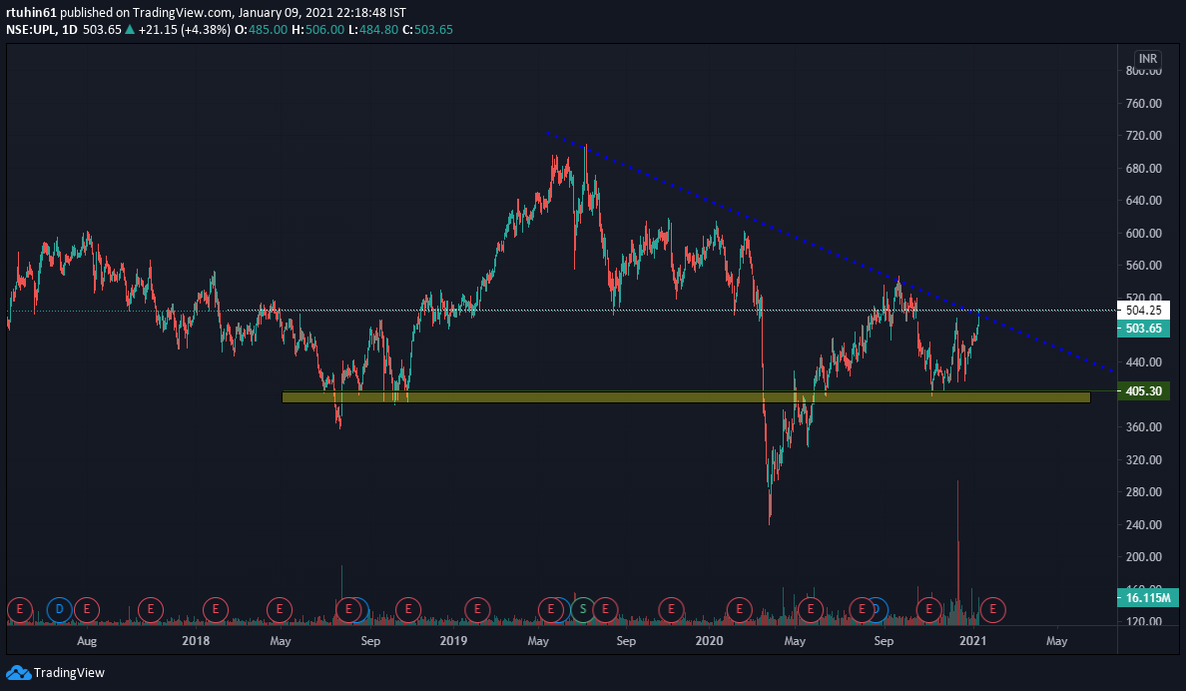Image resolution: width=1186 pixels, height=691 pixels.
Task: Click the C:503.65 close value
Action: [x=427, y=30]
